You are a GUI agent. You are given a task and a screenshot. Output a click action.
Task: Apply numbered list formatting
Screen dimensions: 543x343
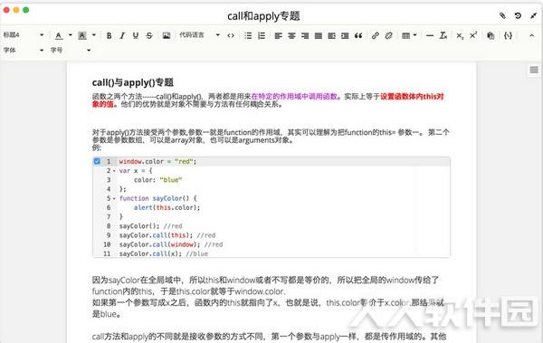pyautogui.click(x=262, y=35)
